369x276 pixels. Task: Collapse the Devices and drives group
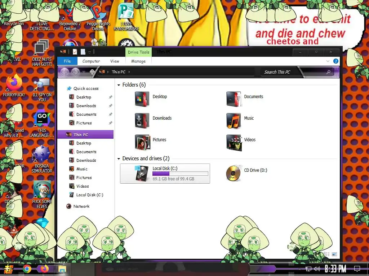pos(119,158)
